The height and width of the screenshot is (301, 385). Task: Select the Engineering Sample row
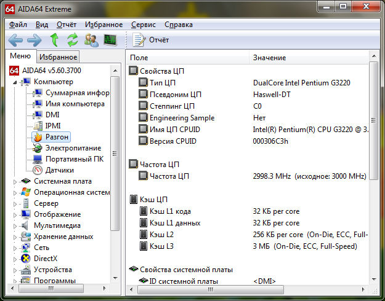[x=248, y=118]
